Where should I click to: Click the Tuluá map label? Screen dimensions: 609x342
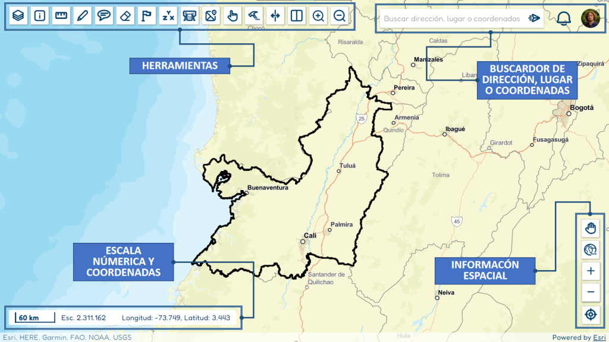[347, 166]
